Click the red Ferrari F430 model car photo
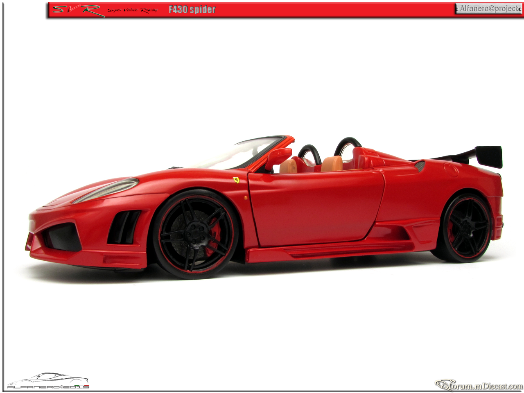524x393 pixels. (x=266, y=207)
